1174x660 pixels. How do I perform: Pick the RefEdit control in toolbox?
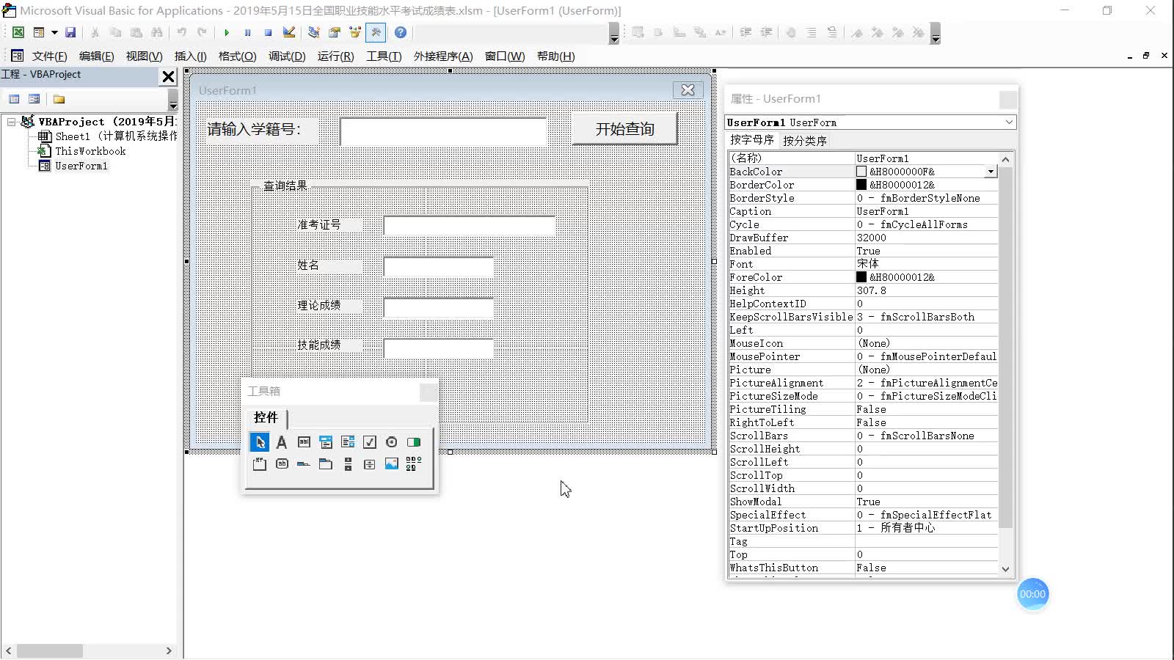[x=414, y=464]
